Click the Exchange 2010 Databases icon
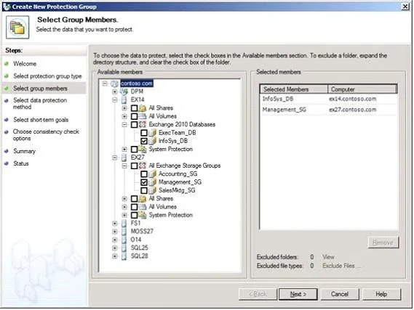The width and height of the screenshot is (414, 310). pyautogui.click(x=143, y=124)
